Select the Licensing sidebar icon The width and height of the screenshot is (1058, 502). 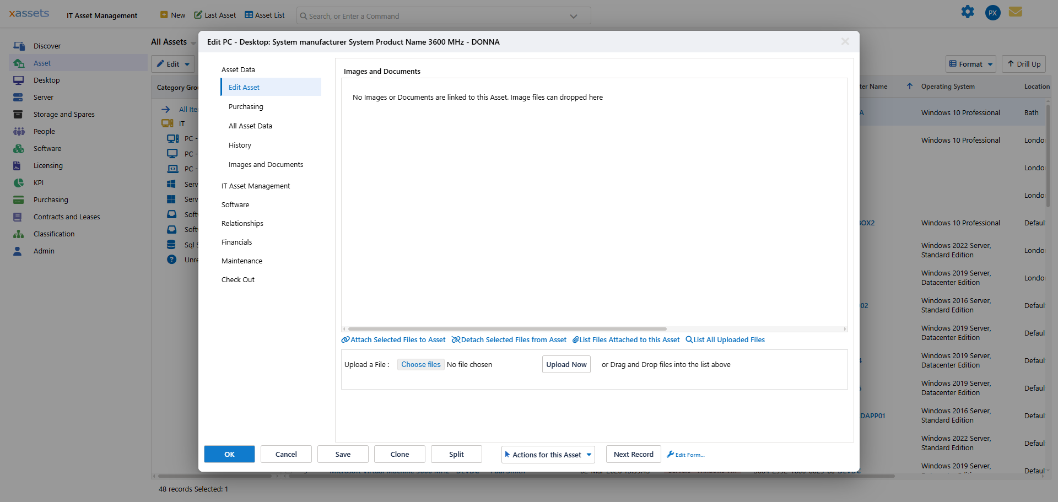click(18, 165)
